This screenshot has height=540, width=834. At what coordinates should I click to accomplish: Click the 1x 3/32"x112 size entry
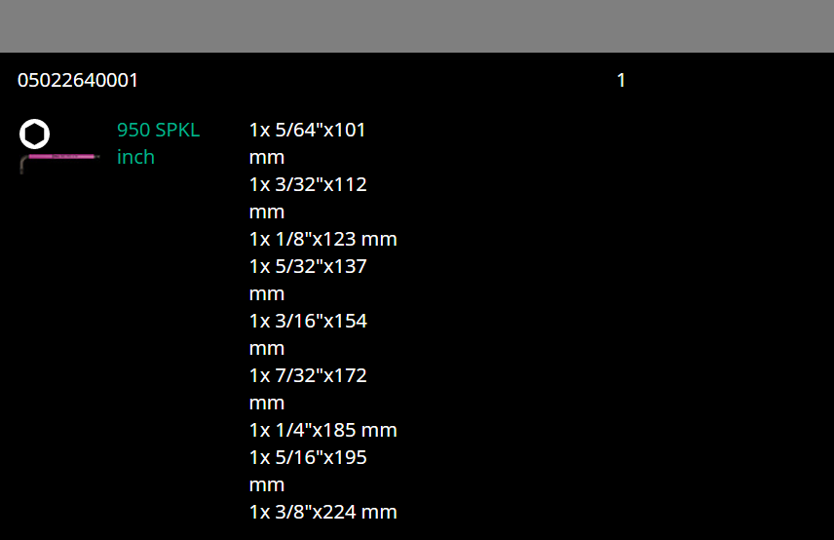(x=308, y=184)
